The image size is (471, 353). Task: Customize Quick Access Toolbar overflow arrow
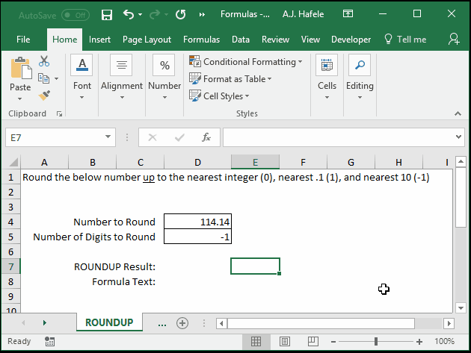pyautogui.click(x=202, y=14)
